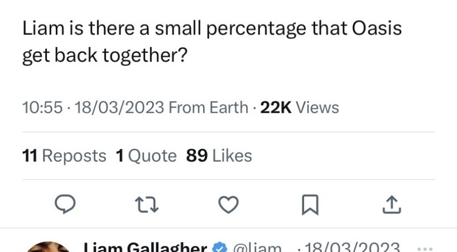Click the 10:55 timestamp
This screenshot has width=457, height=252.
(42, 107)
